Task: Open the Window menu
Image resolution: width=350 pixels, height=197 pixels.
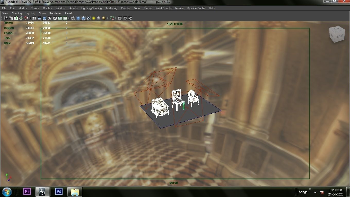Action: pyautogui.click(x=60, y=8)
